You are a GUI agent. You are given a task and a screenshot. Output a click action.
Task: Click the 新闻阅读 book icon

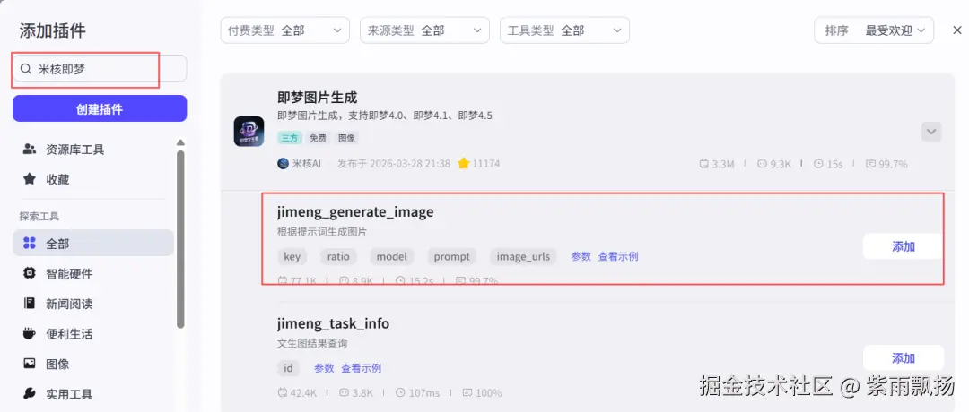click(x=29, y=304)
